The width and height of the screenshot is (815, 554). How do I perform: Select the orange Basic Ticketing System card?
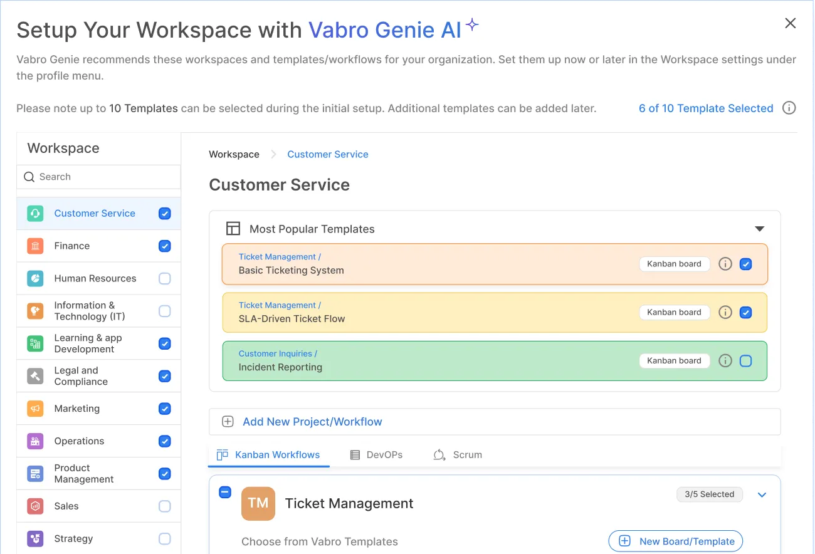tap(426, 264)
